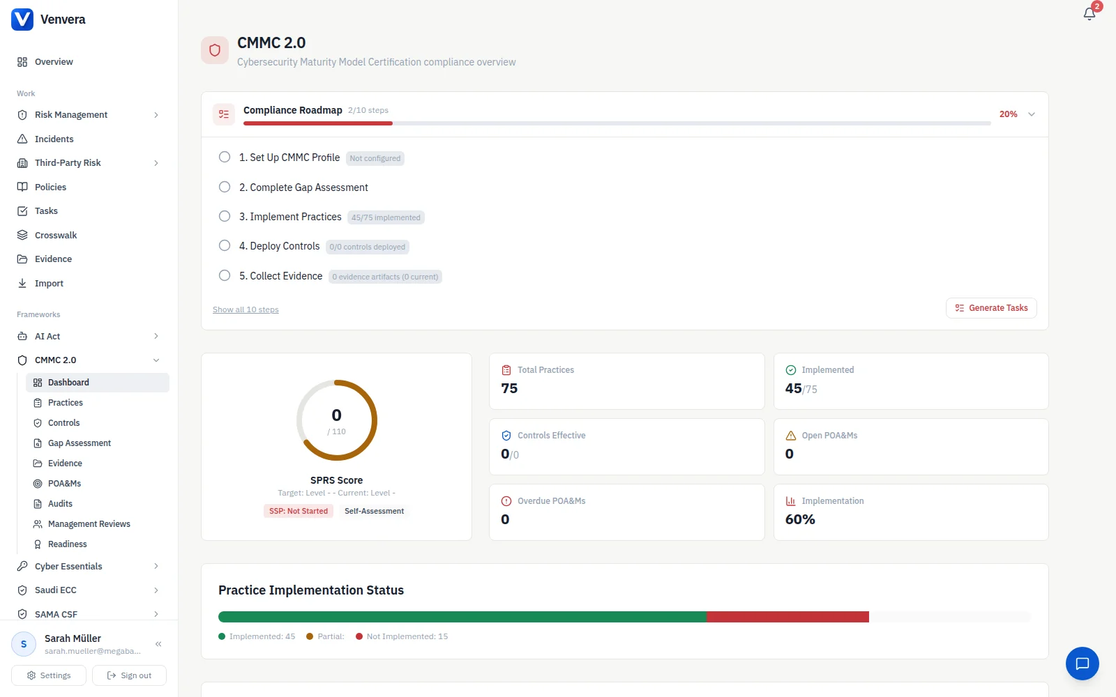Click the Management Reviews people icon

pyautogui.click(x=38, y=524)
